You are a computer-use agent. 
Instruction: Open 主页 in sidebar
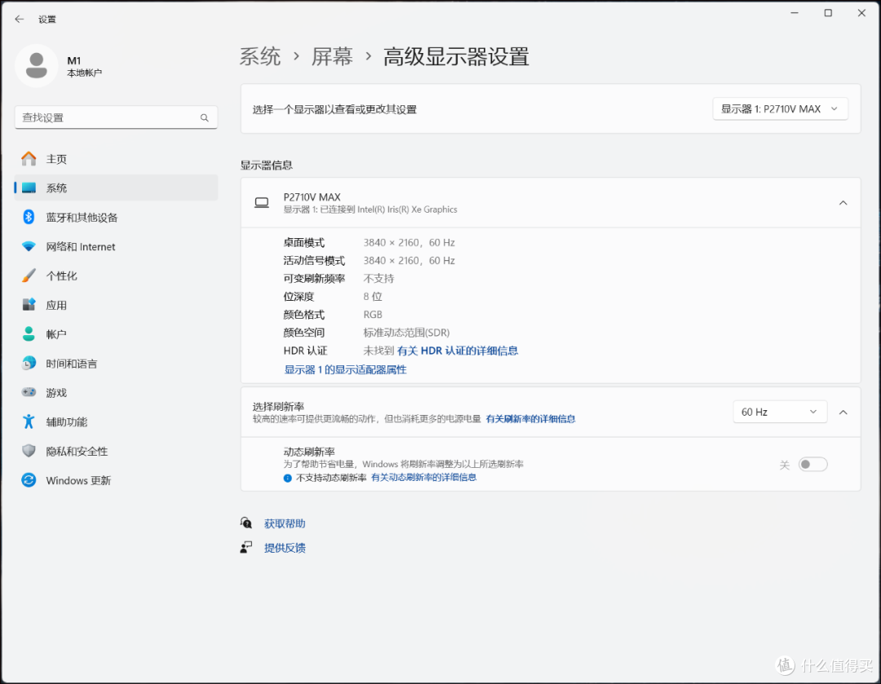117,159
